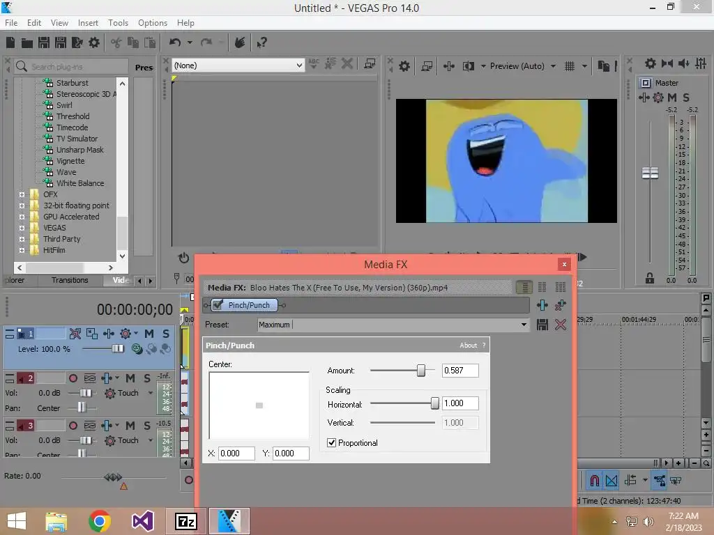Open a project with the folder icon
Viewport: 714px width, 535px height.
(x=27, y=42)
